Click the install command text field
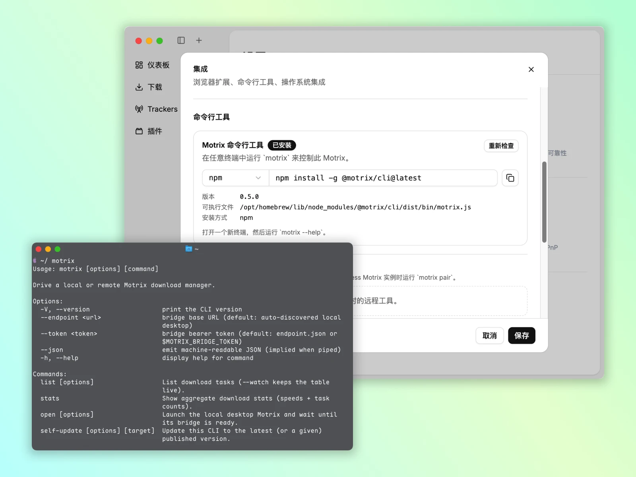Viewport: 636px width, 477px height. [x=383, y=178]
